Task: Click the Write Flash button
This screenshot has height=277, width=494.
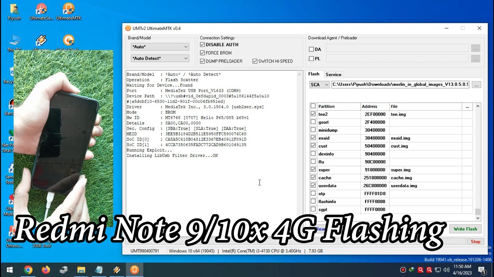Action: 465,229
